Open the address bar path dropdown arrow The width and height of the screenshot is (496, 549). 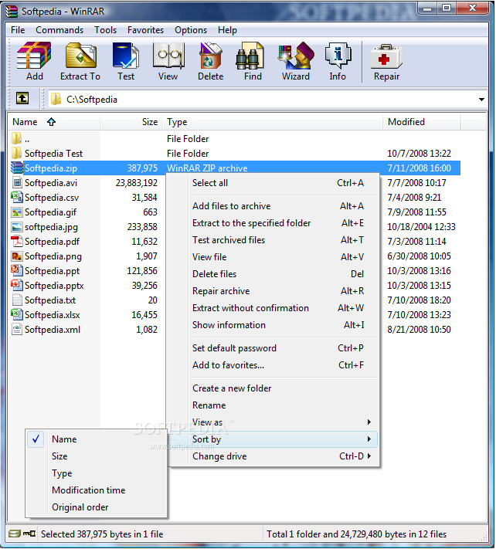[481, 100]
